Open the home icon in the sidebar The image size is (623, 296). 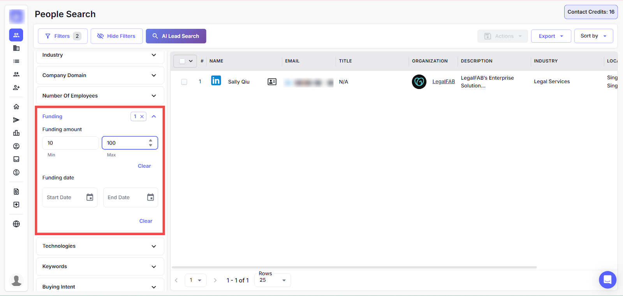(x=16, y=106)
